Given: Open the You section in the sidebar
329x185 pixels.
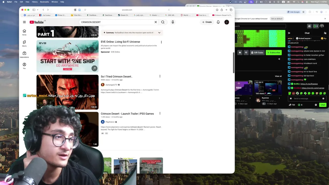Looking at the screenshot, I should [x=24, y=66].
